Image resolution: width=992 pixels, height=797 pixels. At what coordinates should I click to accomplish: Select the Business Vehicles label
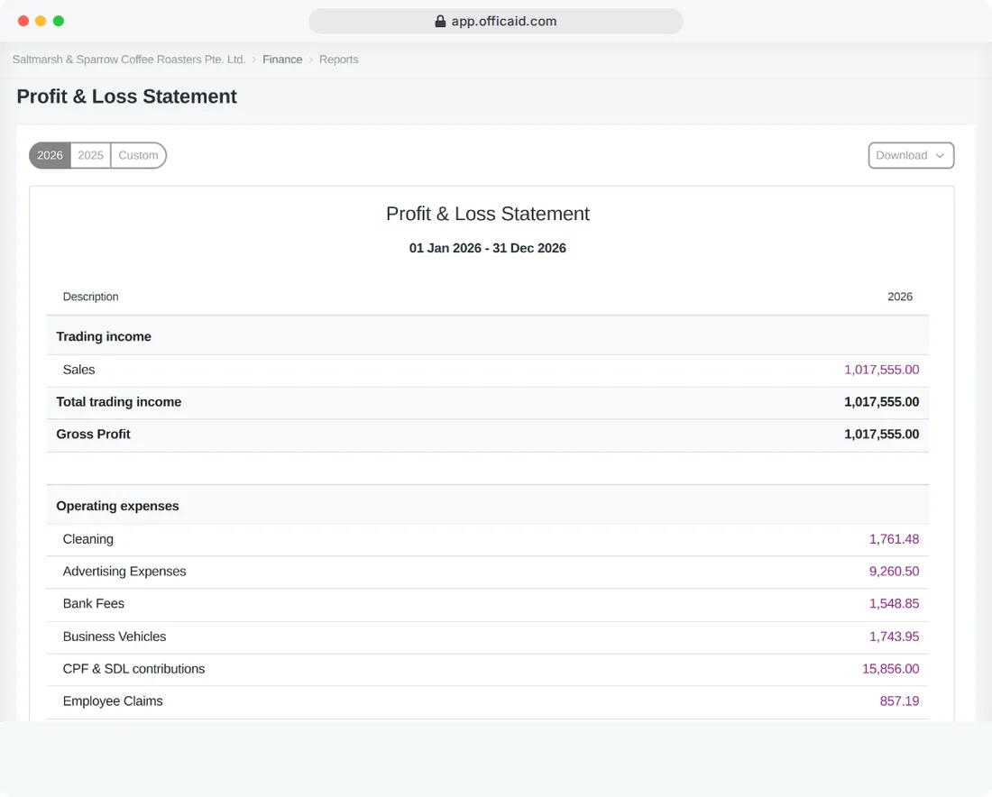(115, 637)
